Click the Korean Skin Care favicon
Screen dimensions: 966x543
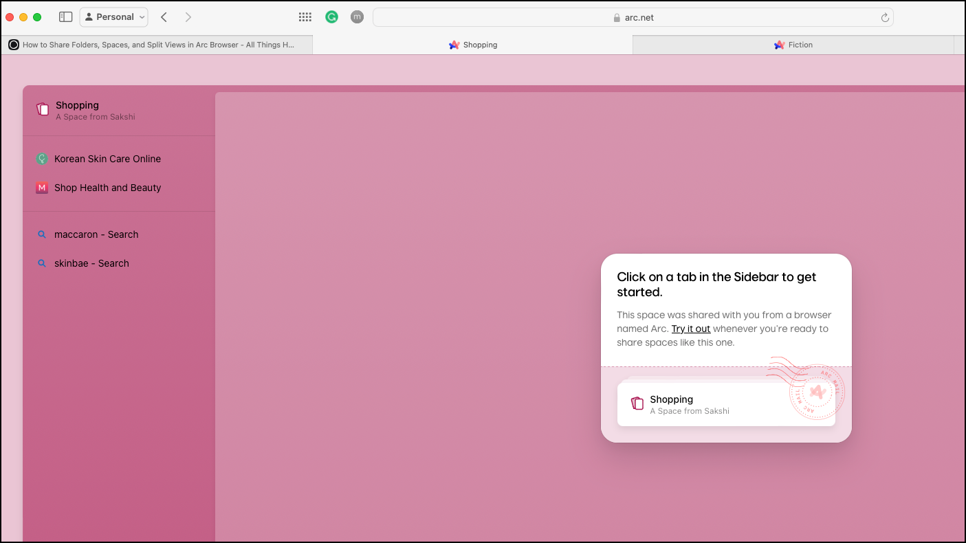tap(42, 159)
